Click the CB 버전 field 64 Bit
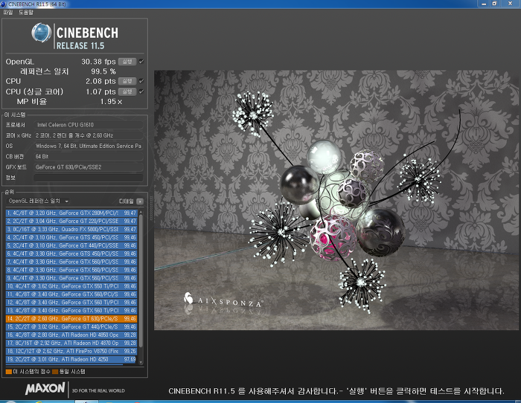The width and height of the screenshot is (521, 403). point(88,156)
